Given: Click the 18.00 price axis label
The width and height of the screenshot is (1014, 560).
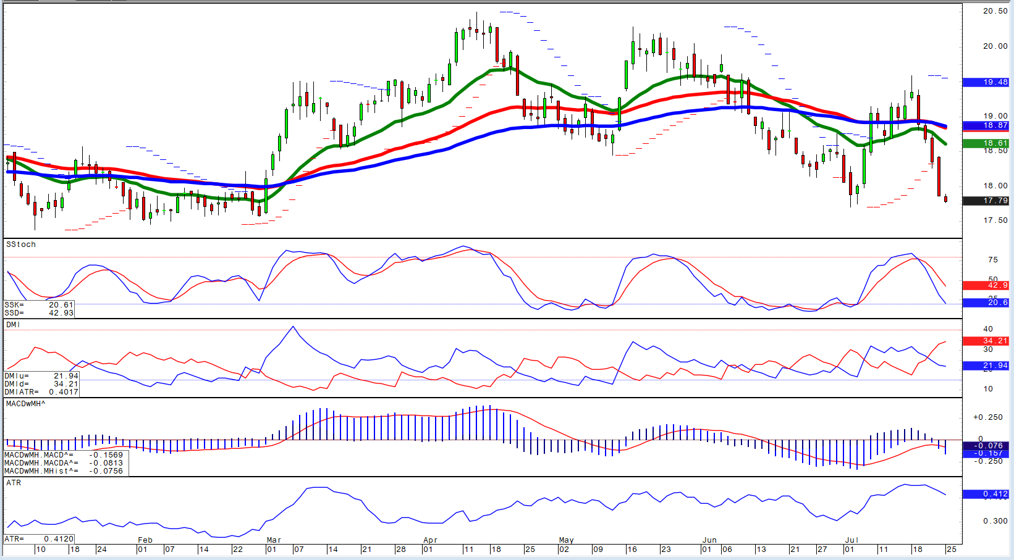Looking at the screenshot, I should [x=995, y=186].
